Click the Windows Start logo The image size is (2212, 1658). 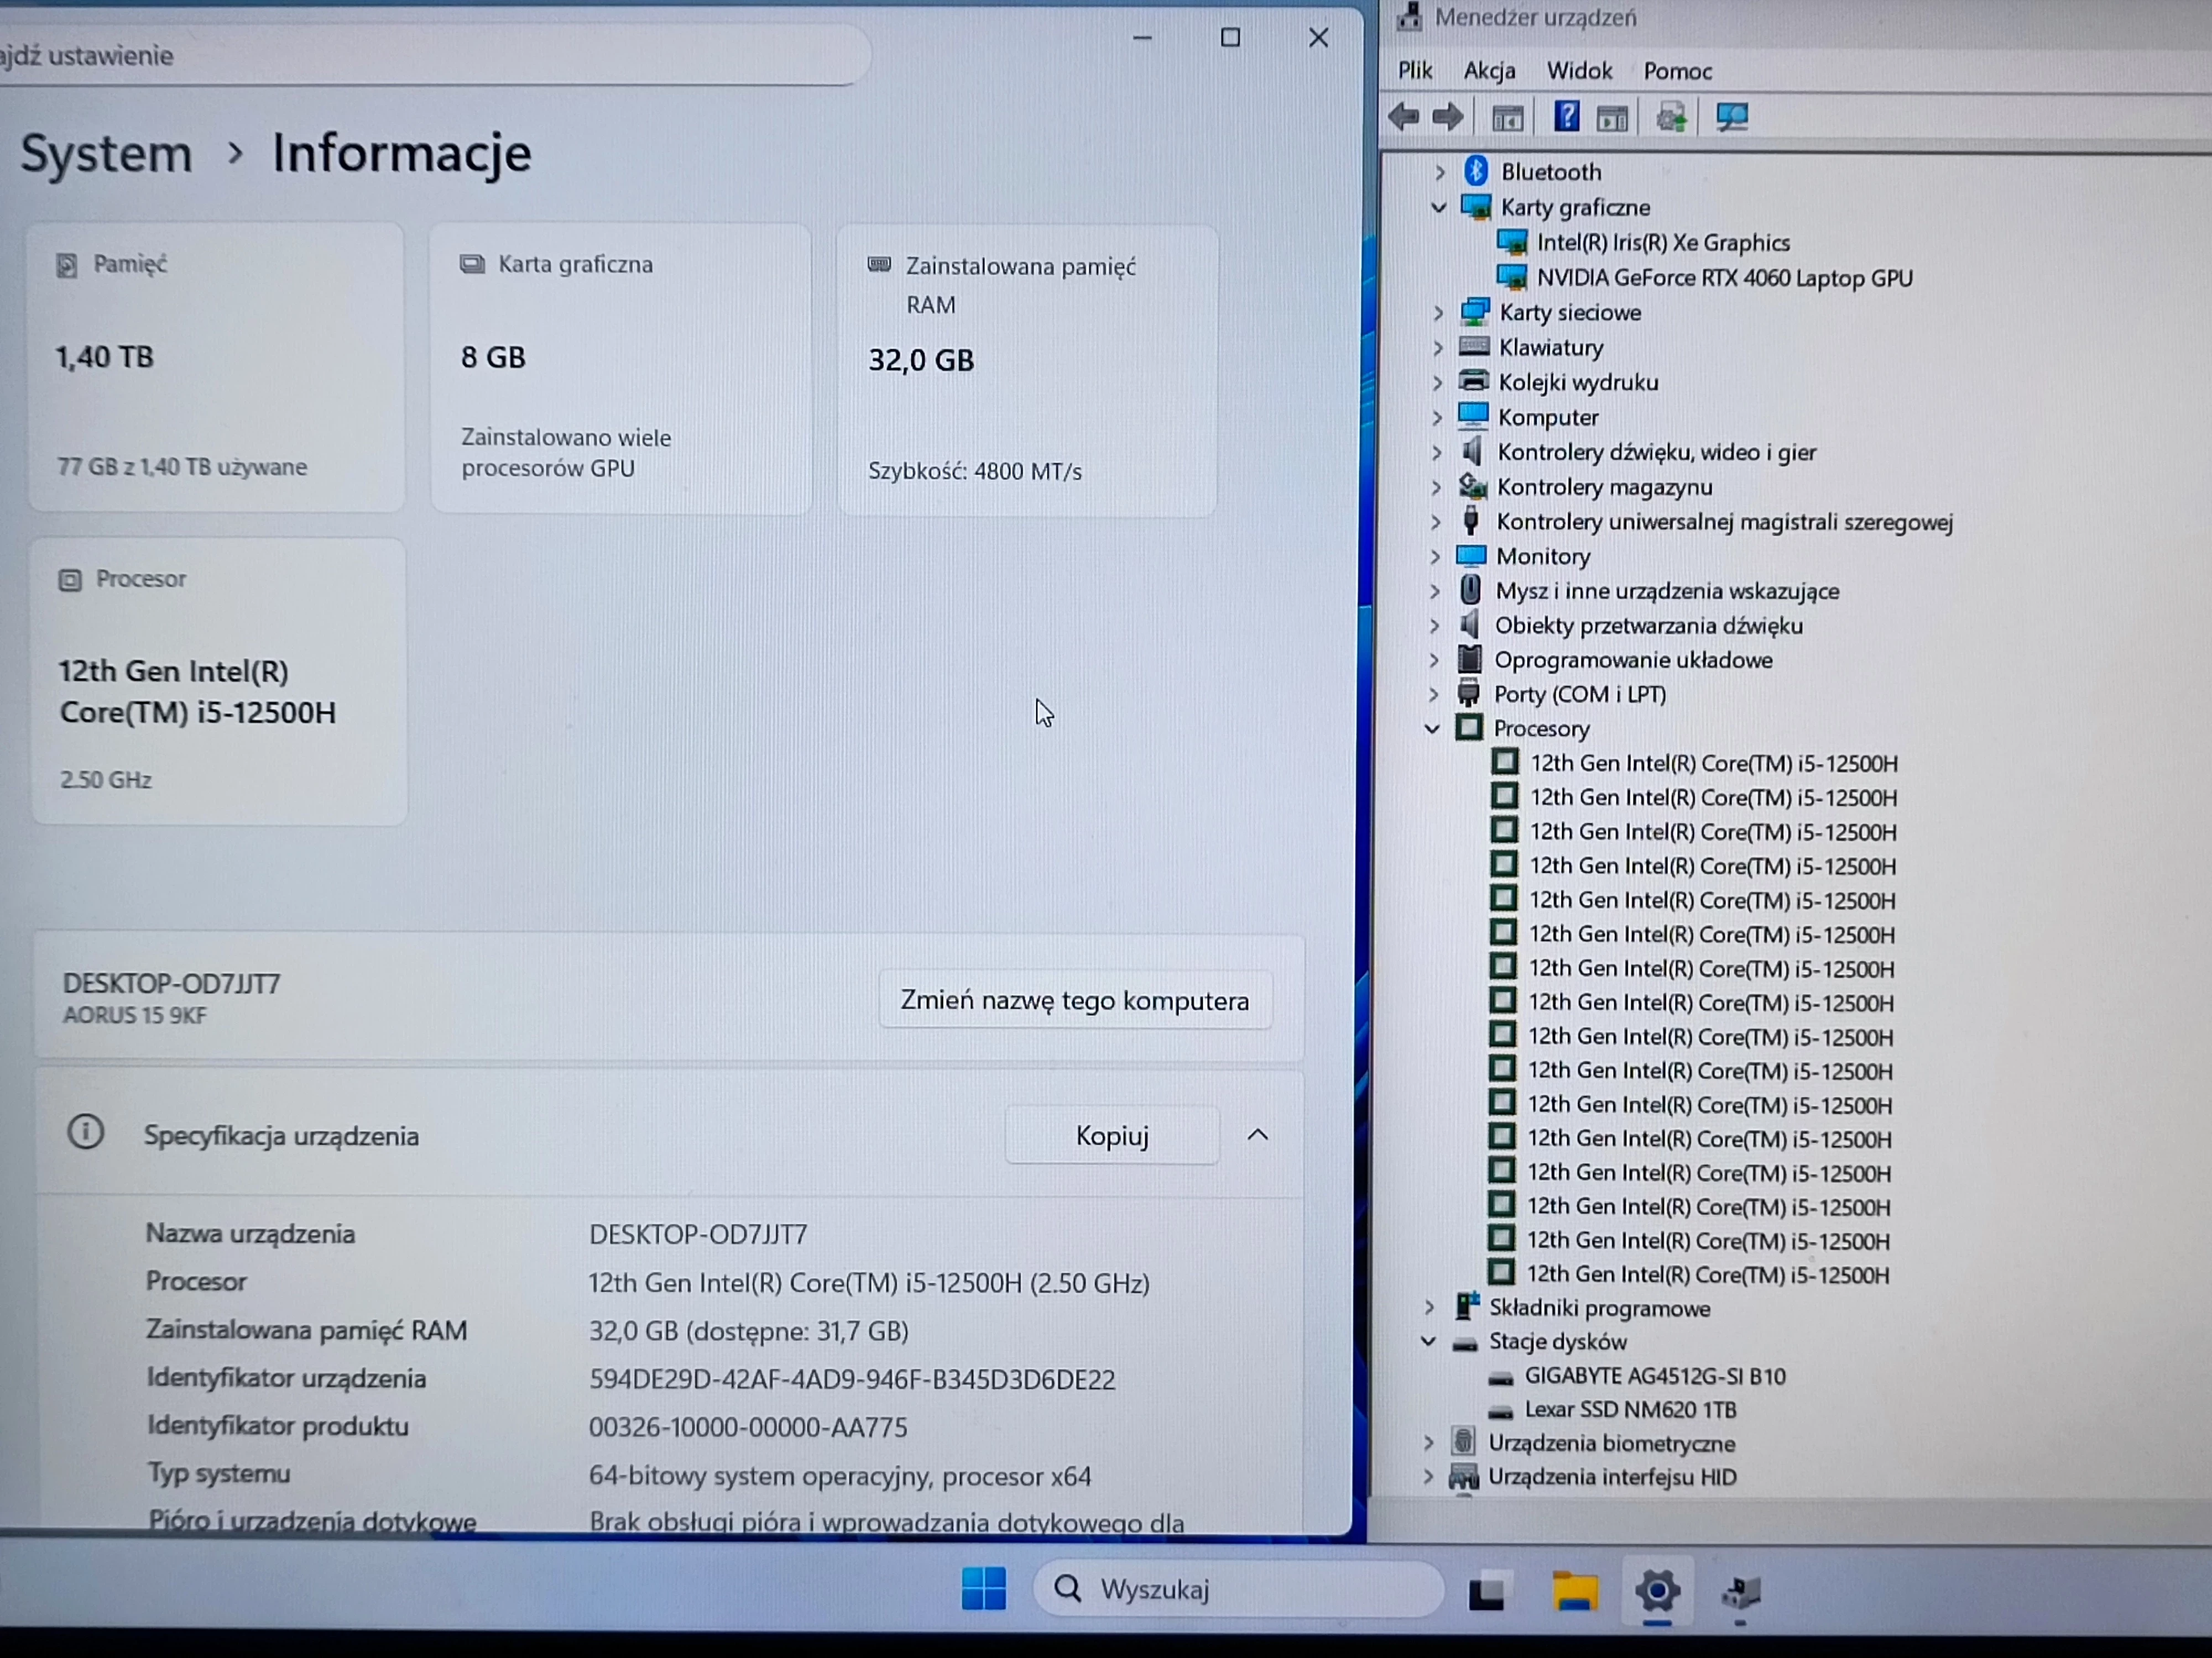(983, 1589)
